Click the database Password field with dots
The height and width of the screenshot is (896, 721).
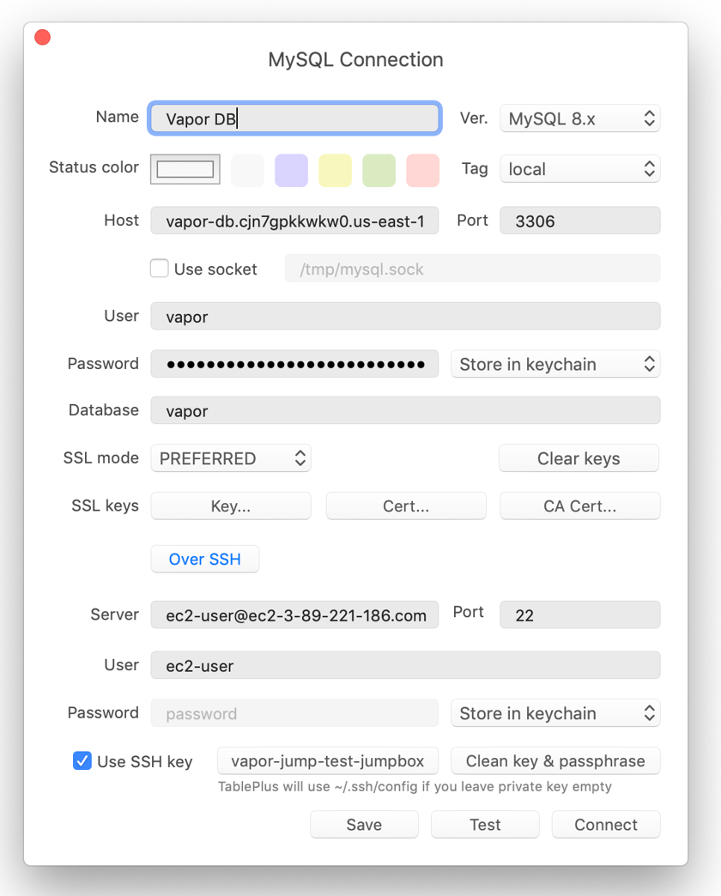(x=294, y=364)
